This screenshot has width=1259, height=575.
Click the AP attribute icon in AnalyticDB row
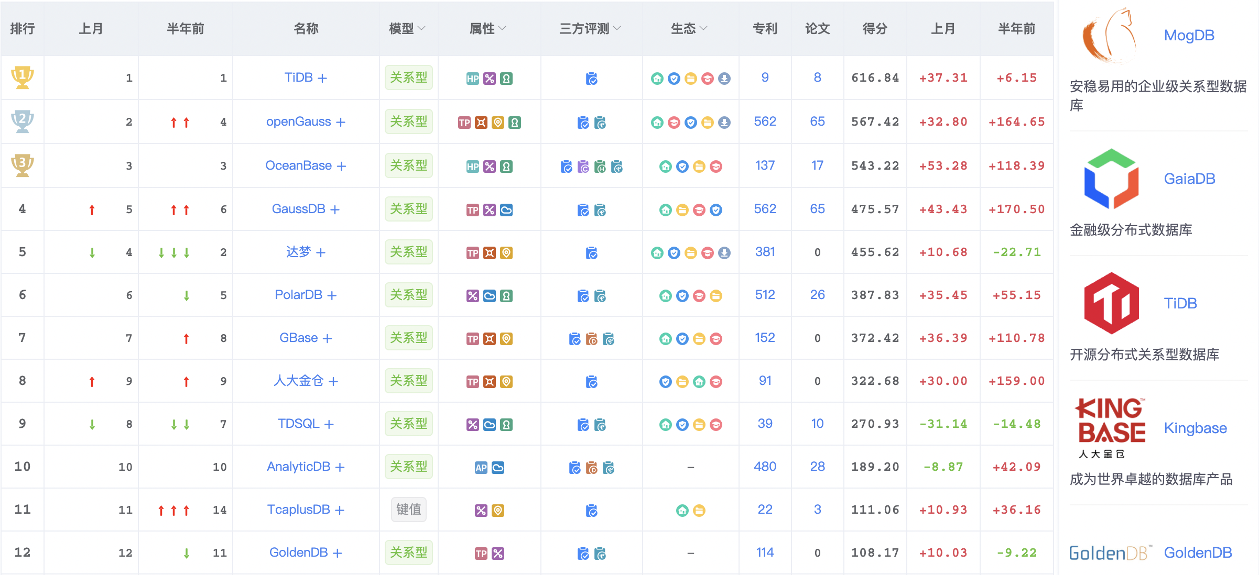click(481, 468)
